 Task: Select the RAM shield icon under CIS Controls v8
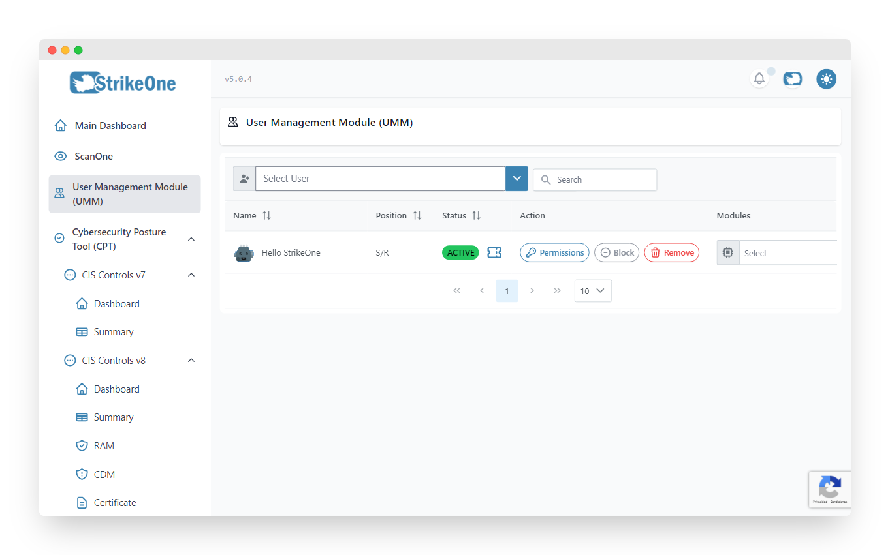[x=83, y=445]
